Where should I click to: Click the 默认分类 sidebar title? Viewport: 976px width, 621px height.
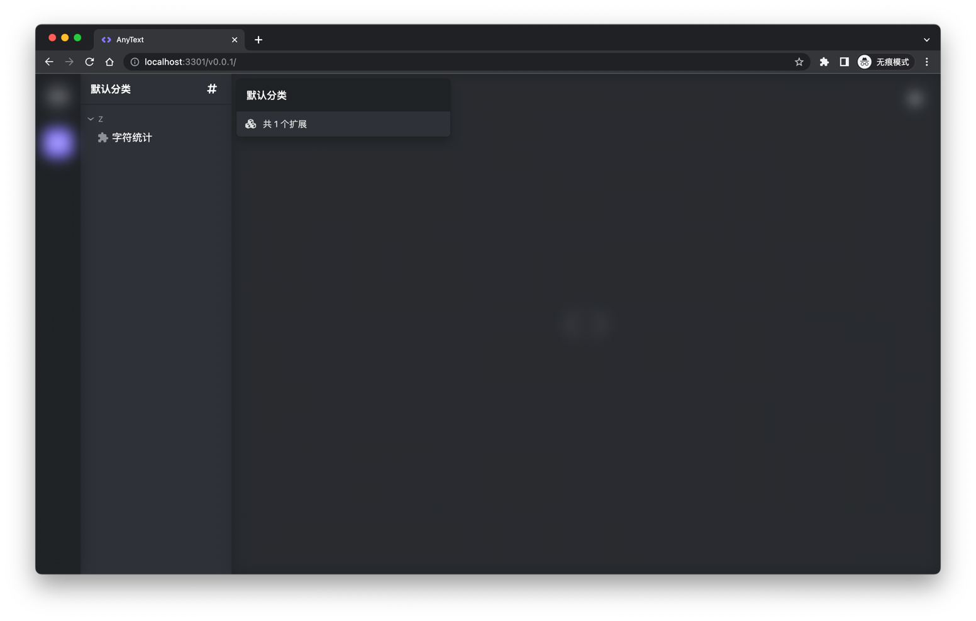coord(111,89)
